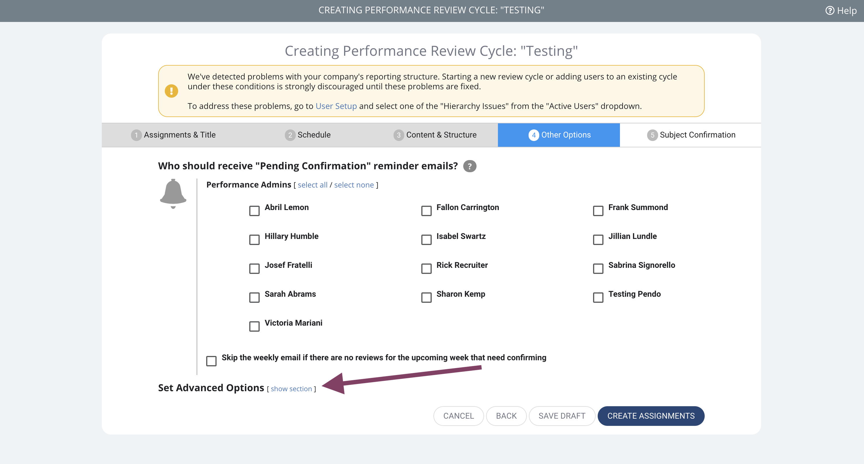Click the Save Draft button
Screen dimensions: 864x464
pos(562,416)
